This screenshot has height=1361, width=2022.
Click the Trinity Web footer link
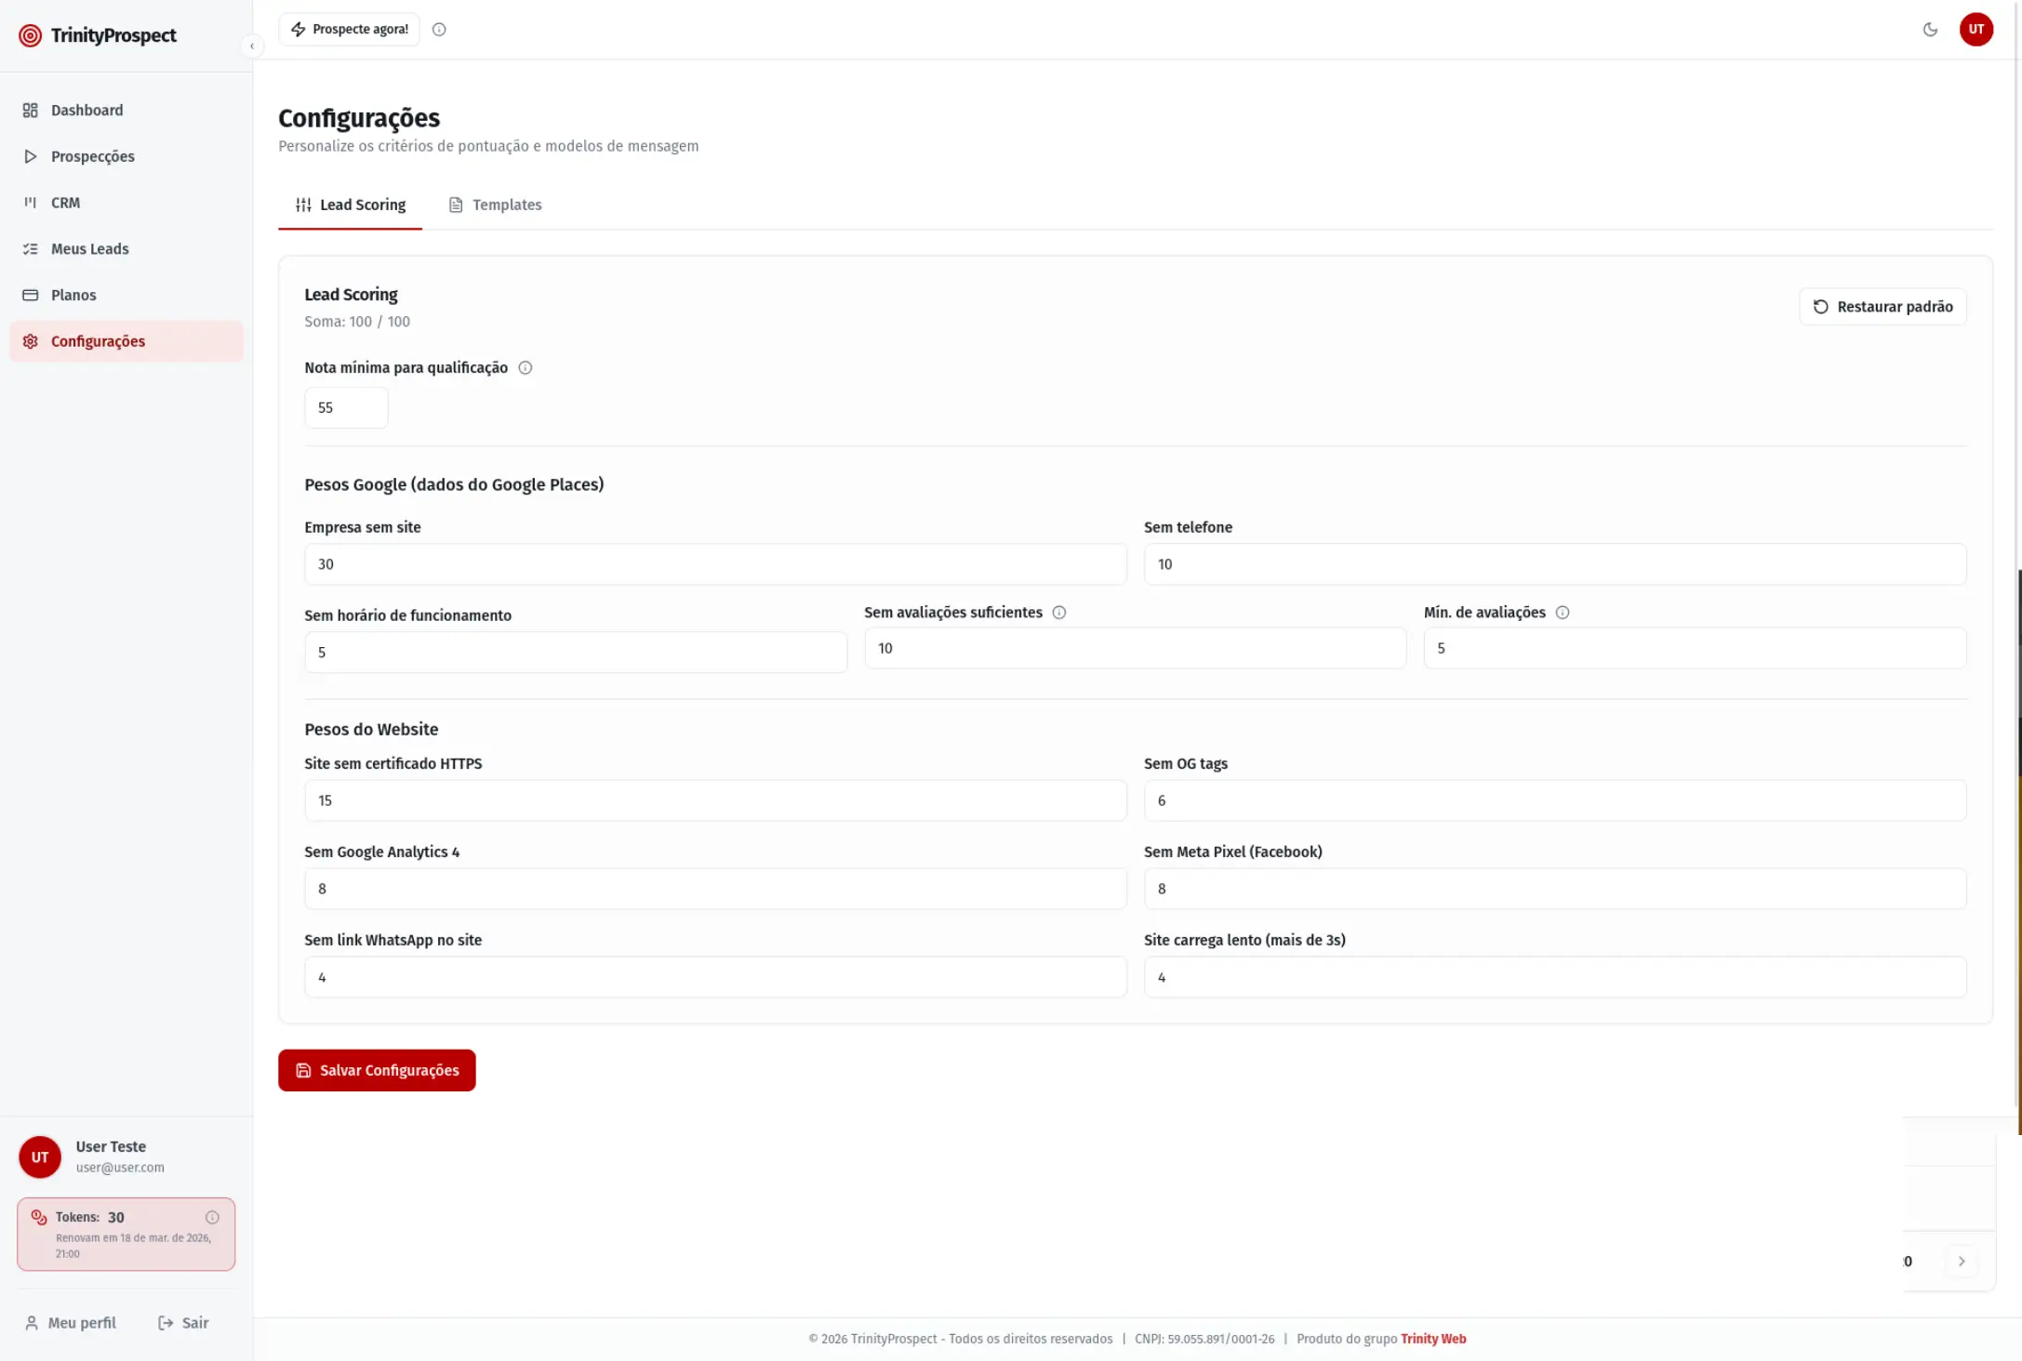(x=1432, y=1339)
